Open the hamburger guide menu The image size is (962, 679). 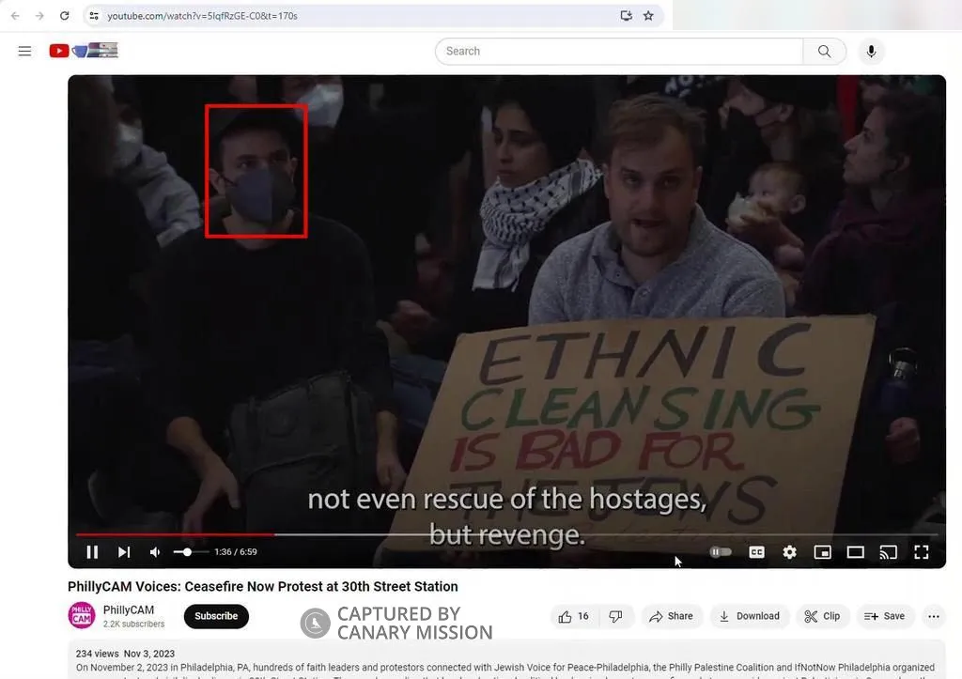25,52
